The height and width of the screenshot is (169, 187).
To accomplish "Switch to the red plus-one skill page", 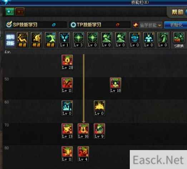I will (20, 12).
